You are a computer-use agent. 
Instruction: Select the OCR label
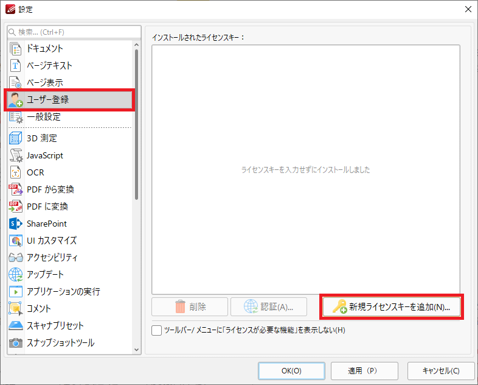[35, 172]
